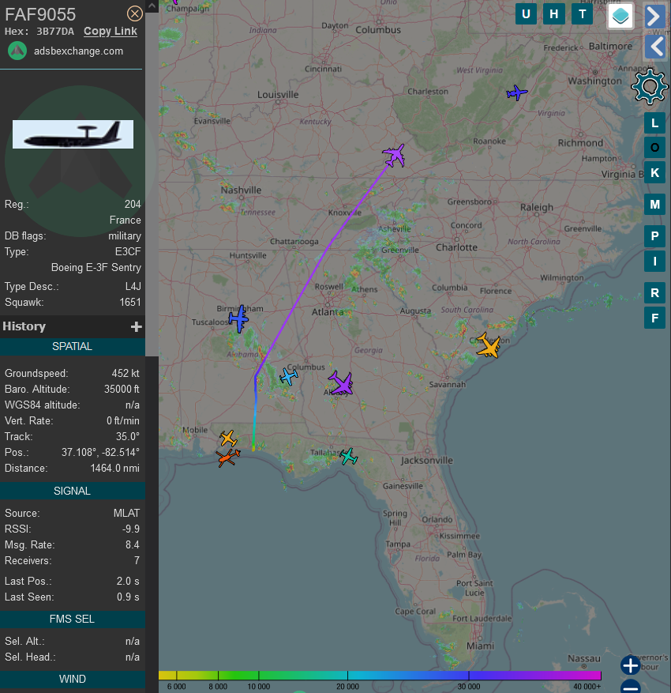Select the teal aircraft near Tallahassee
The image size is (671, 693).
tap(349, 456)
